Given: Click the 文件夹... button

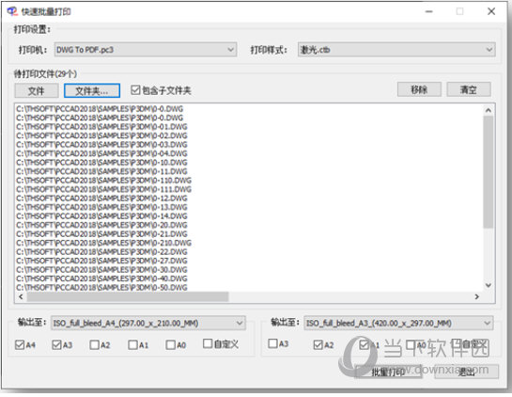Looking at the screenshot, I should [92, 90].
